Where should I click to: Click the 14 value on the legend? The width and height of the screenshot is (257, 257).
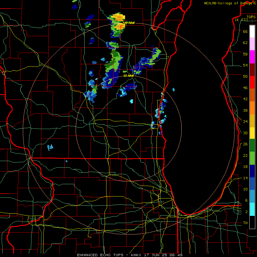click(x=245, y=178)
